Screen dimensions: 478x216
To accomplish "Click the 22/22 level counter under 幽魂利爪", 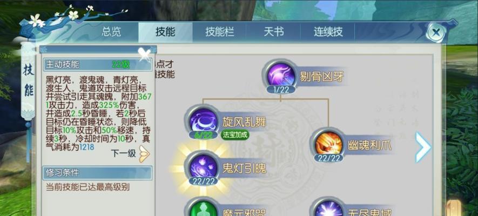I will point(328,158).
